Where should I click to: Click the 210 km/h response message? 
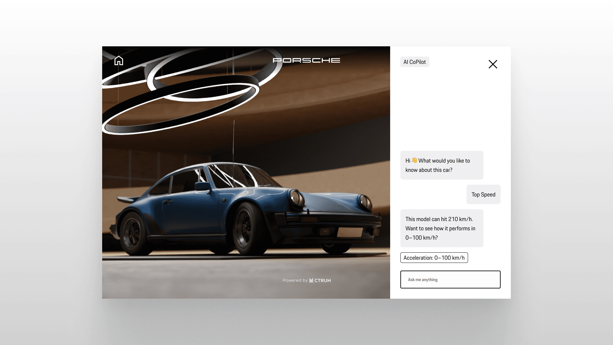(x=442, y=228)
